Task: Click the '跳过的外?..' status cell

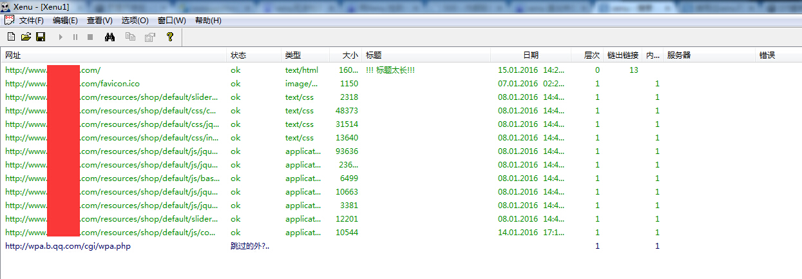Action: tap(250, 246)
